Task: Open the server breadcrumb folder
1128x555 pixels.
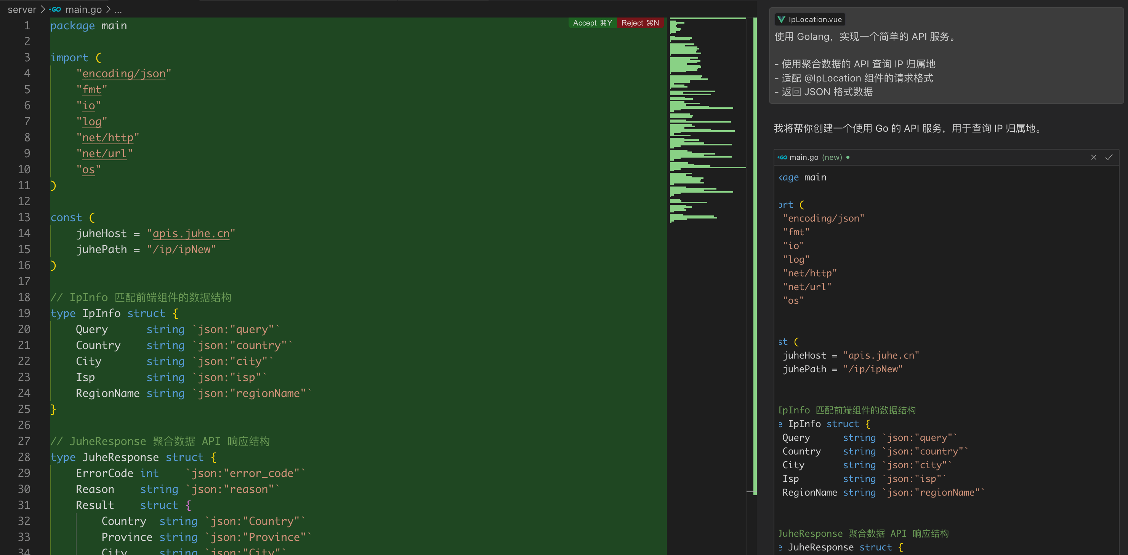Action: (x=22, y=9)
